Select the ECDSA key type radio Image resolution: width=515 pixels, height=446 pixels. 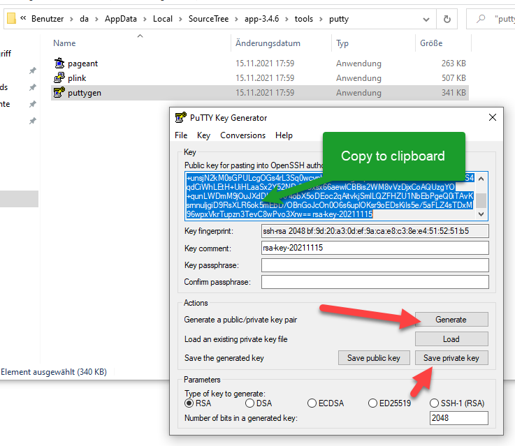coord(312,403)
